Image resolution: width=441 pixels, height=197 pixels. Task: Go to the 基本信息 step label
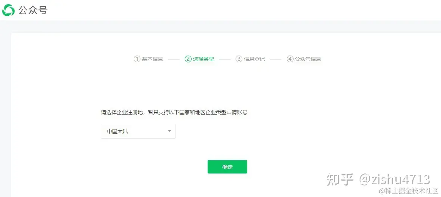152,59
